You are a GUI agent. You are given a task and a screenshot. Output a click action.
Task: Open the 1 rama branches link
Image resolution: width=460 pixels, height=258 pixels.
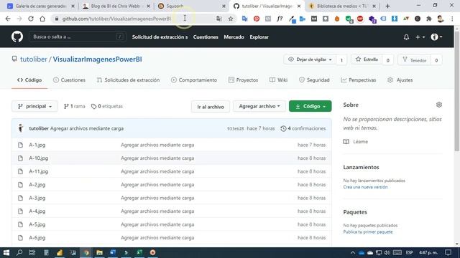tap(74, 107)
